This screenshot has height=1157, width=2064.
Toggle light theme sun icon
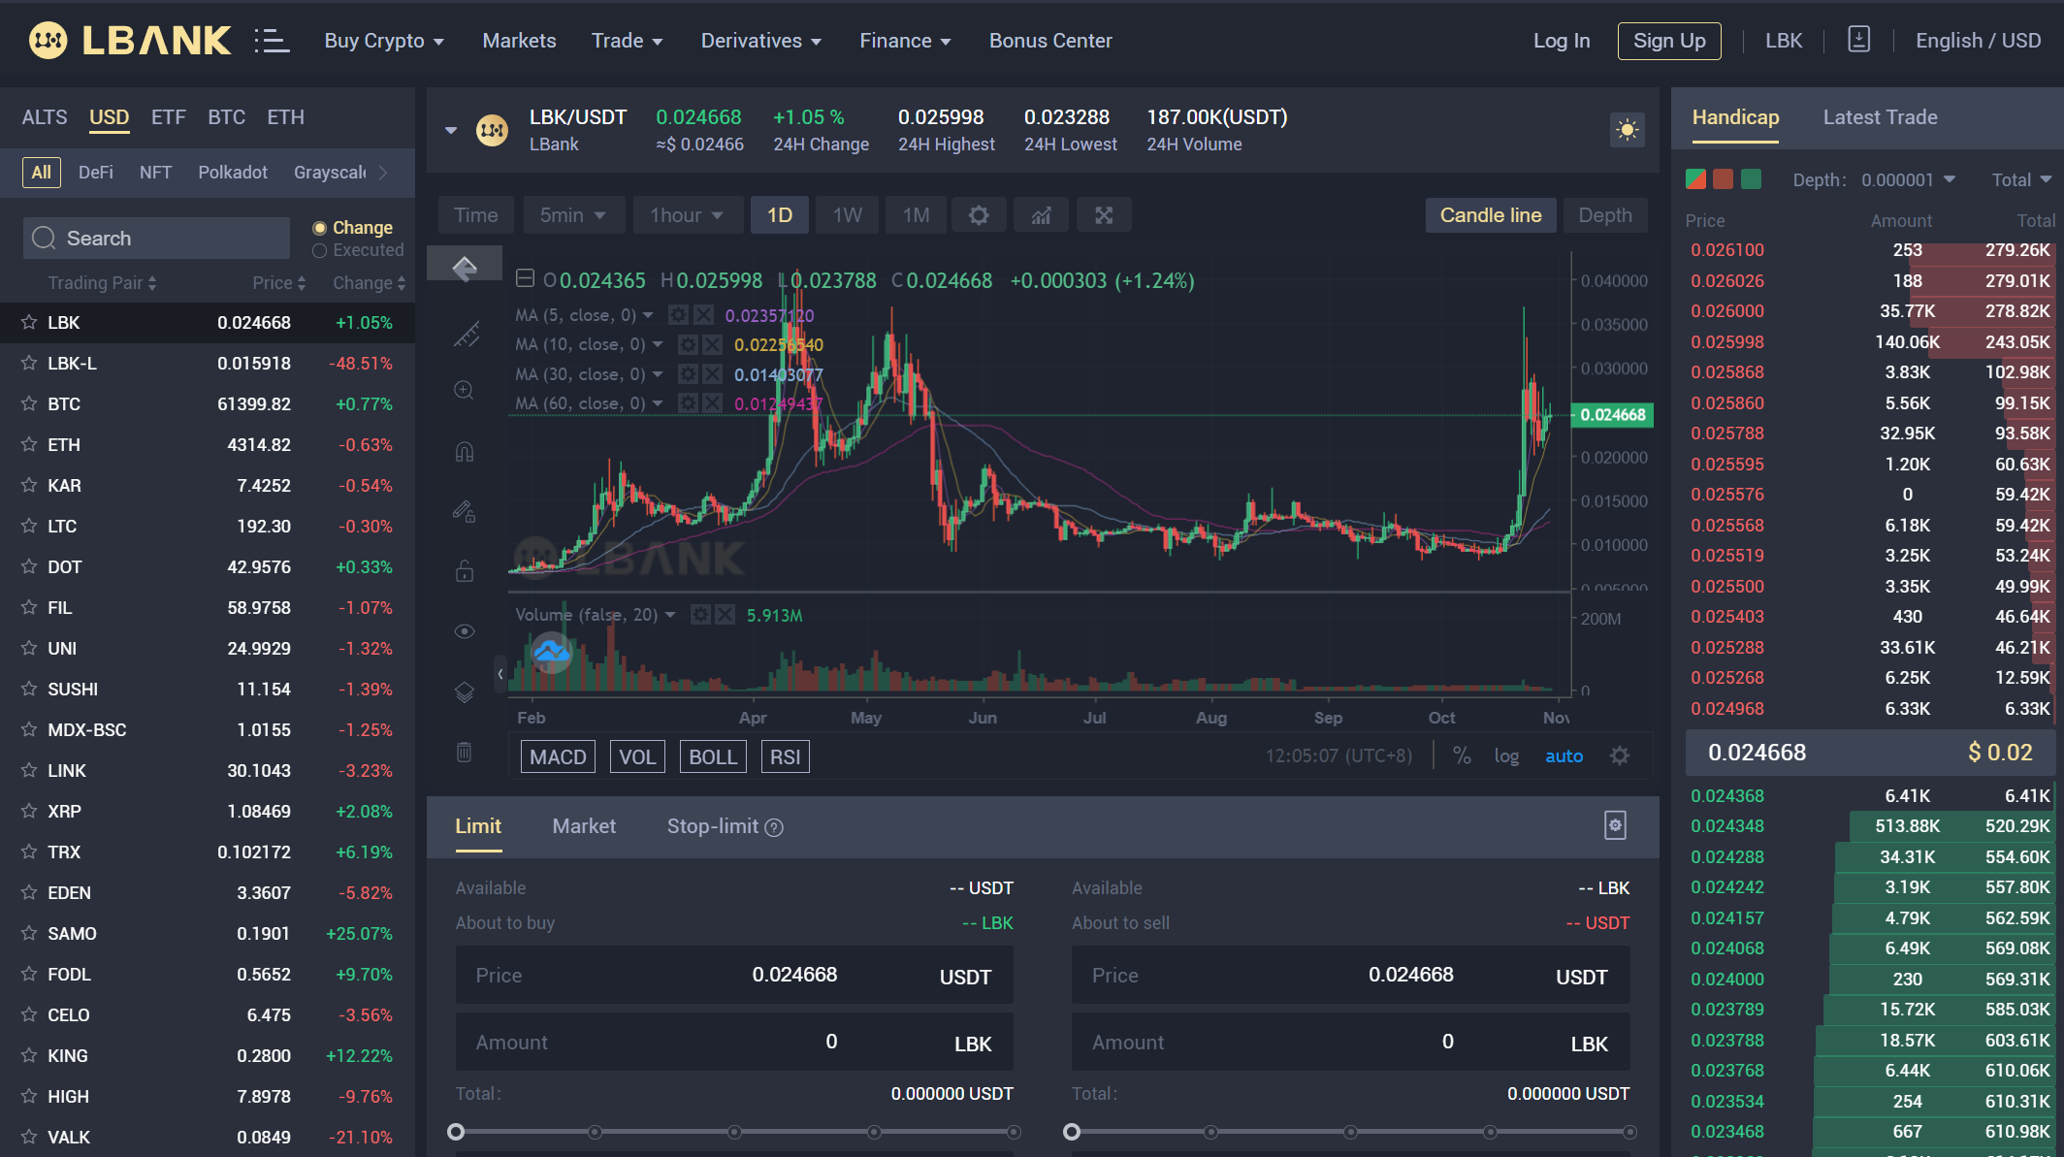click(1628, 129)
